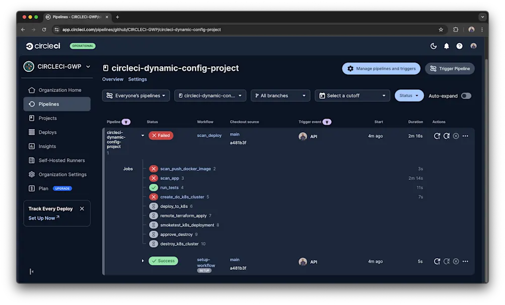Click Trigger Pipeline button

pyautogui.click(x=450, y=68)
